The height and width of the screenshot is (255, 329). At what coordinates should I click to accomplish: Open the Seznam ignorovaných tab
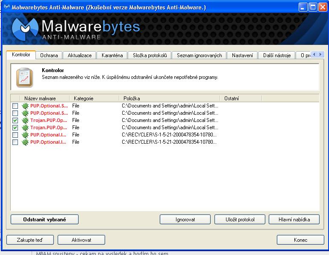200,55
